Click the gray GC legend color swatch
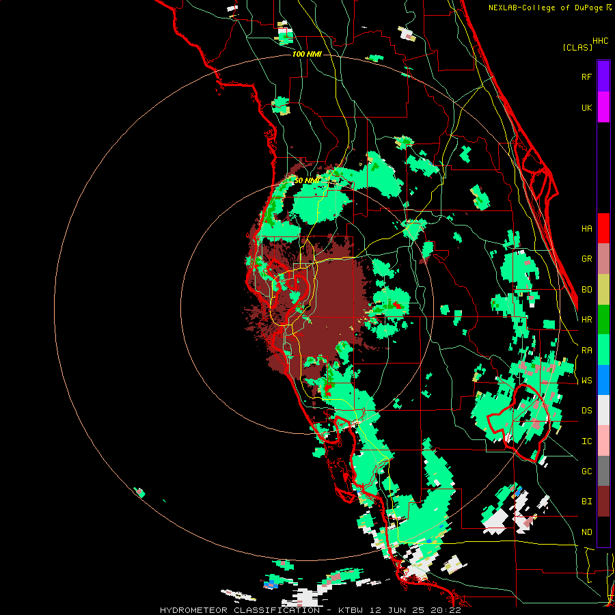 click(603, 471)
